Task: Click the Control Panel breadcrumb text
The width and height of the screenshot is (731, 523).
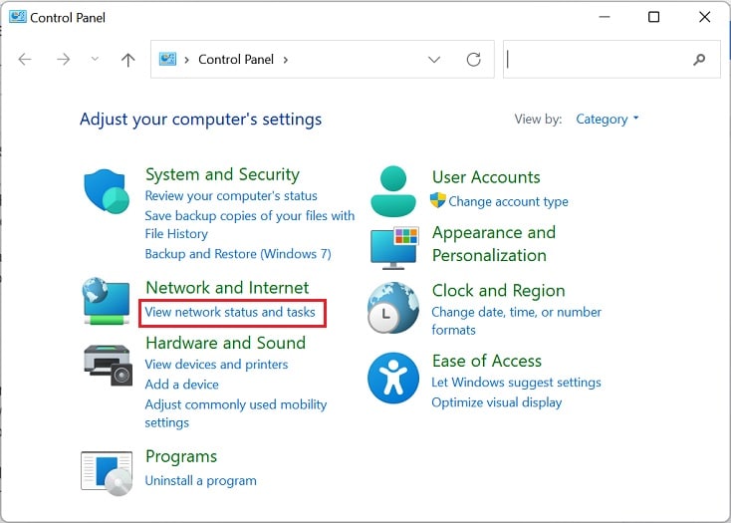Action: pos(236,59)
